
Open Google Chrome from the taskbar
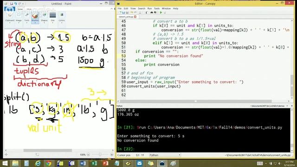[49, 163]
